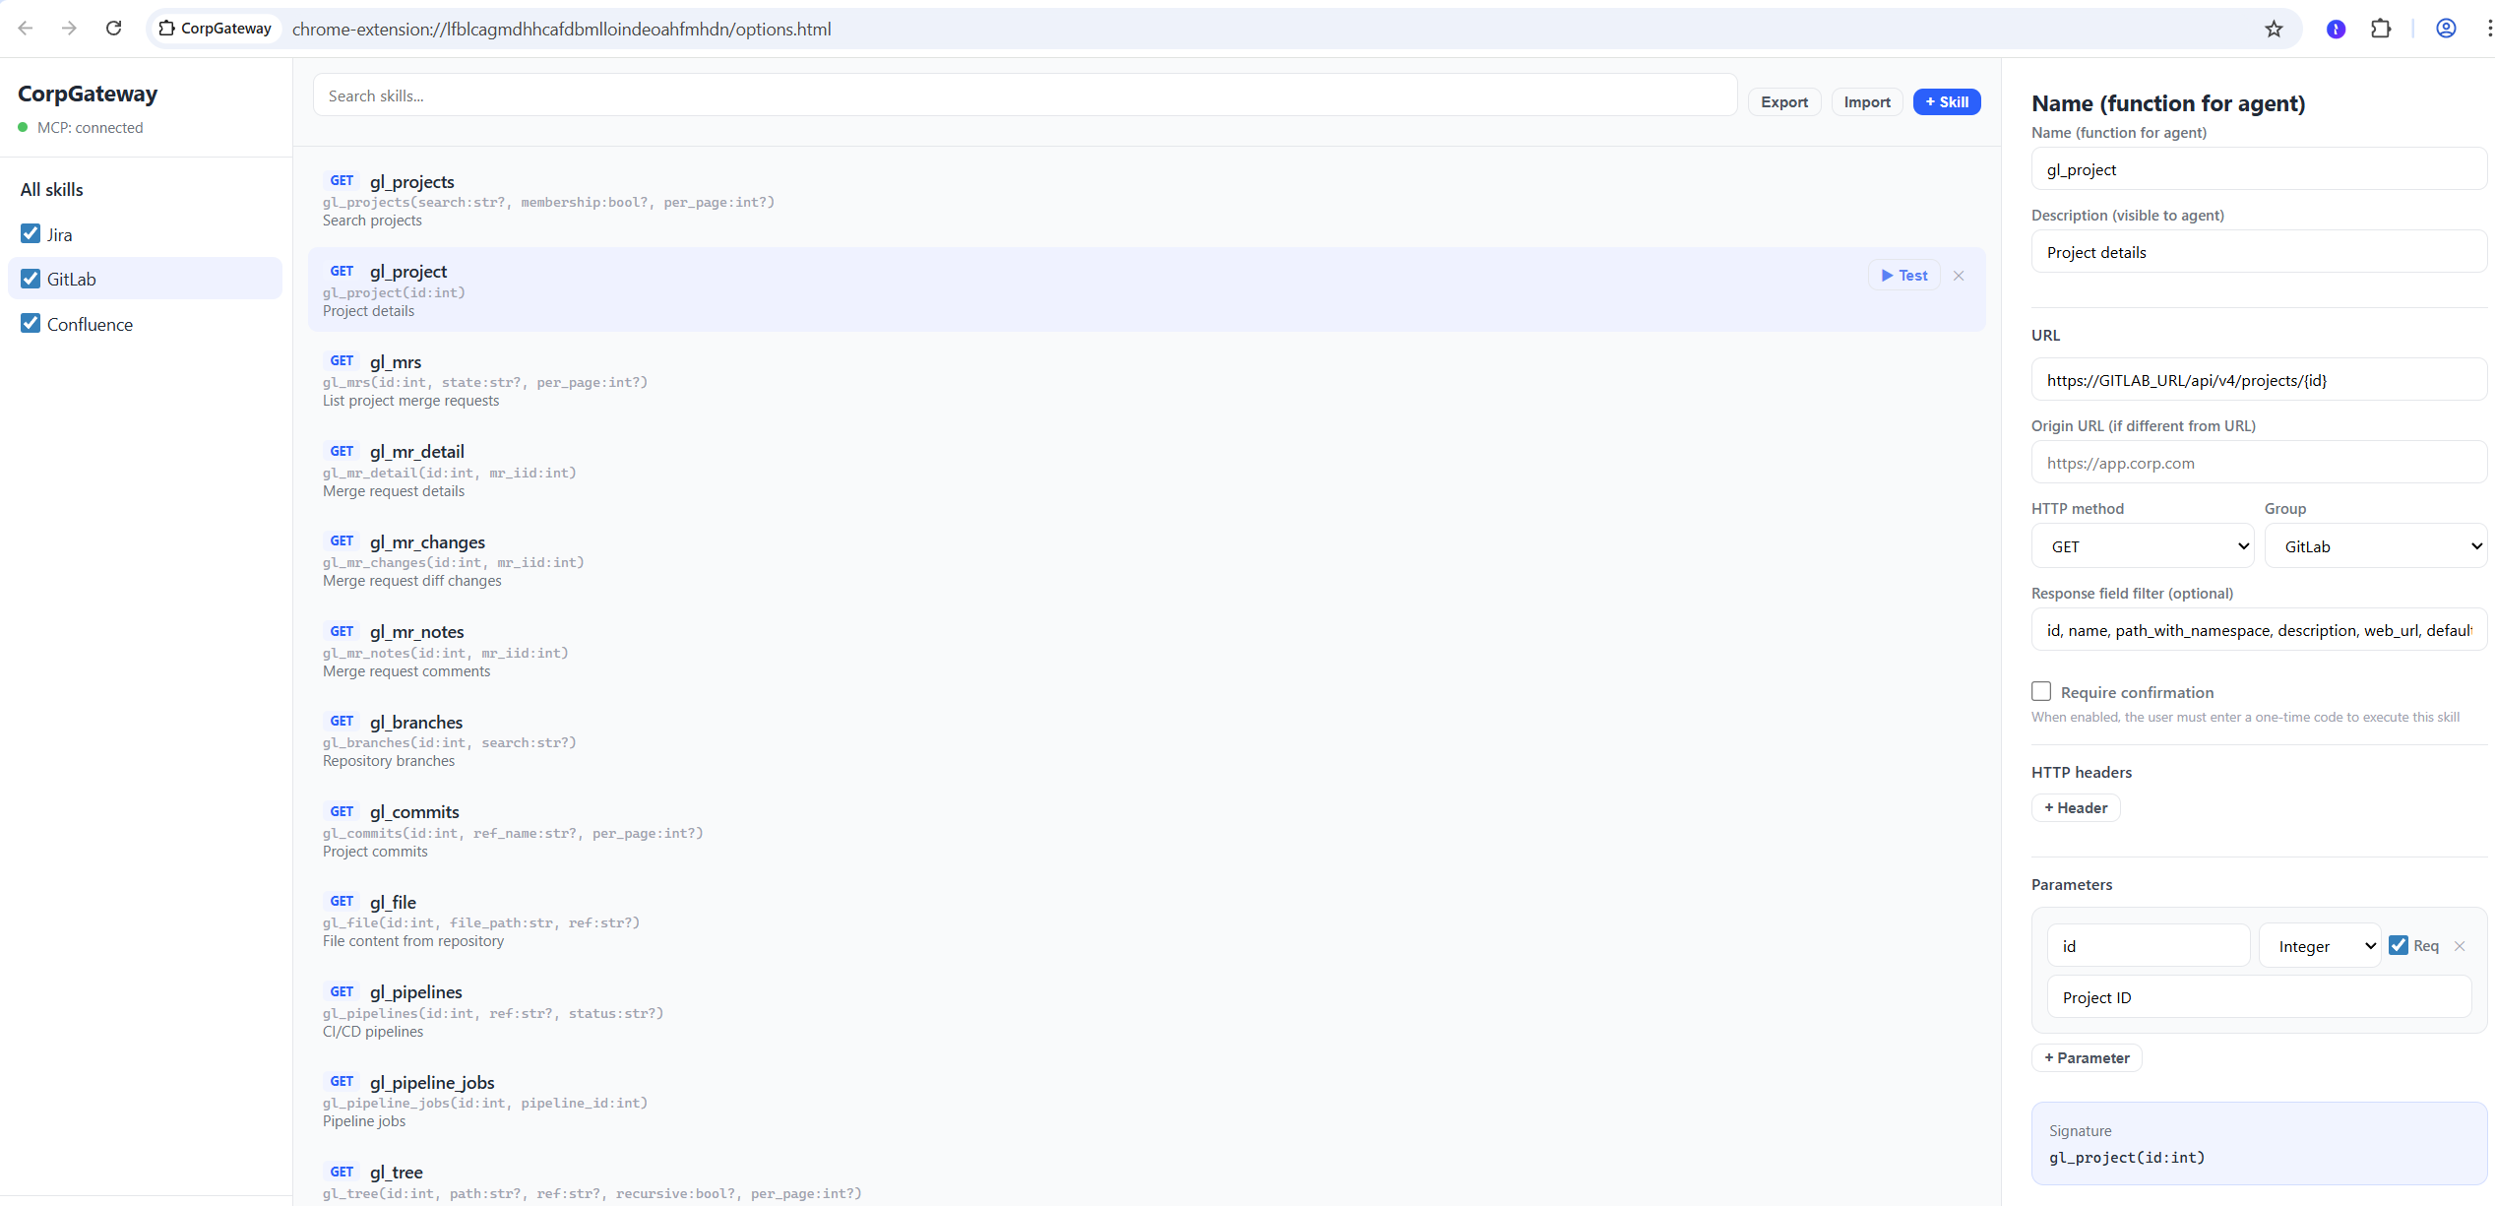Open the gl_file skill

(1147, 921)
